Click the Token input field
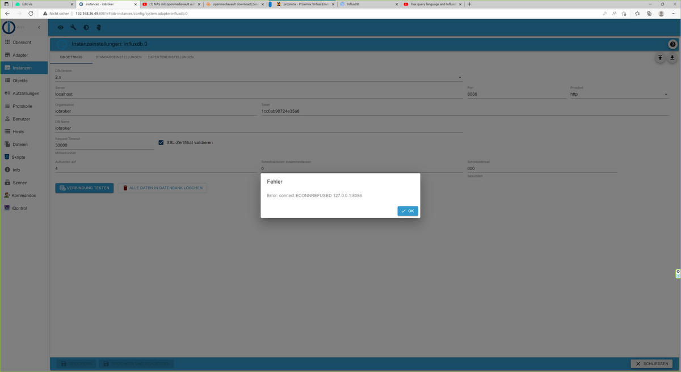The height and width of the screenshot is (372, 681). [465, 111]
